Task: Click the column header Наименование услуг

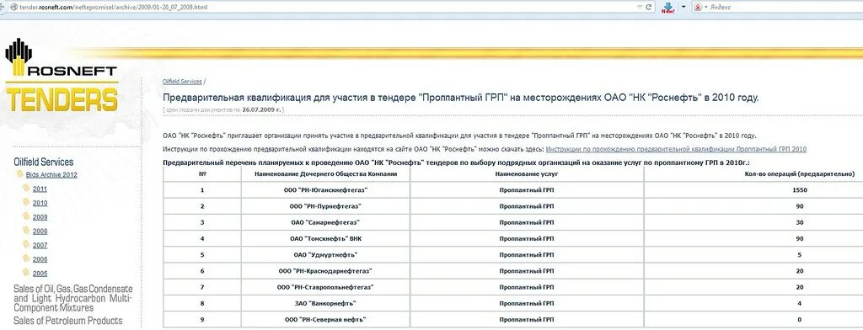Action: point(527,173)
